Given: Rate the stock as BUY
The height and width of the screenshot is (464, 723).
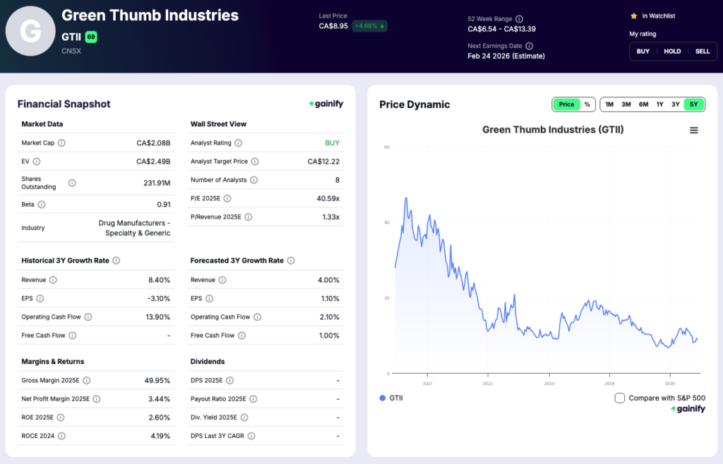Looking at the screenshot, I should [x=643, y=51].
